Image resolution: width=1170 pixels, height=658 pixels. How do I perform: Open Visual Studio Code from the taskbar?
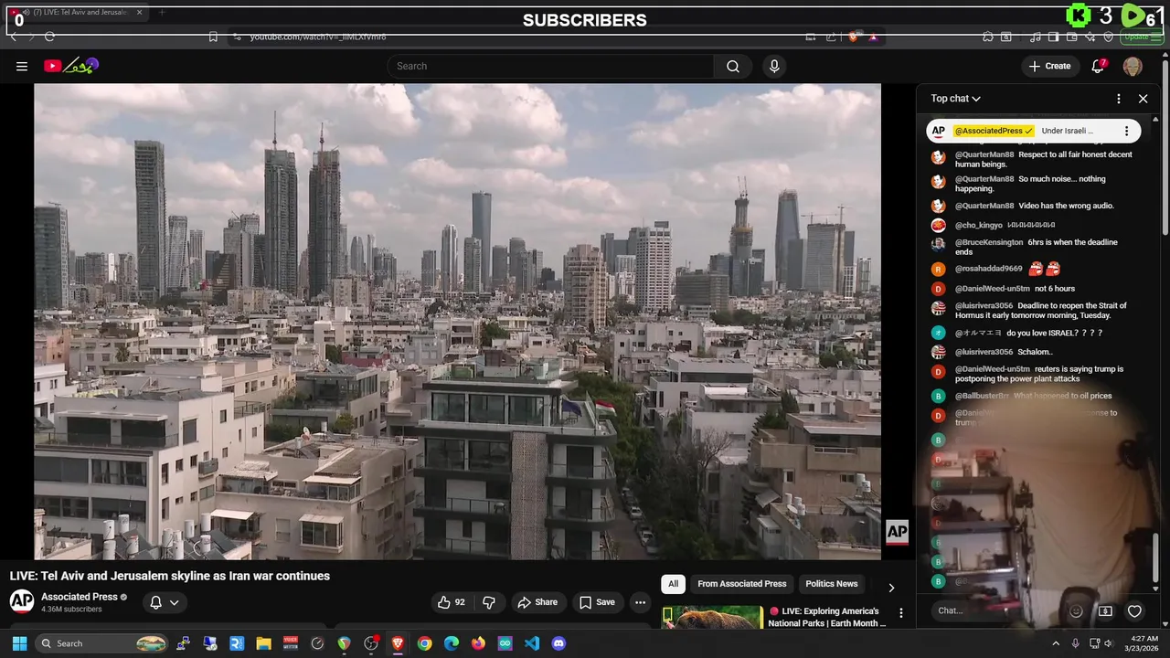click(x=532, y=643)
